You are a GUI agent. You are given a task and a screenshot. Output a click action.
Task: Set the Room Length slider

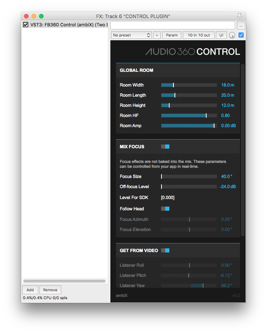[x=189, y=95]
